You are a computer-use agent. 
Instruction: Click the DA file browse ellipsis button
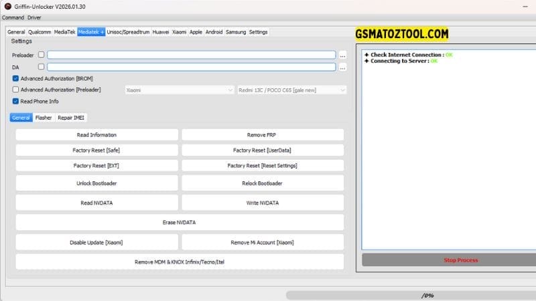click(342, 67)
